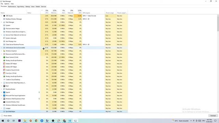Open Premiere Pro from the taskbar
Image resolution: width=219 pixels, height=123 pixels.
[x=20, y=121]
